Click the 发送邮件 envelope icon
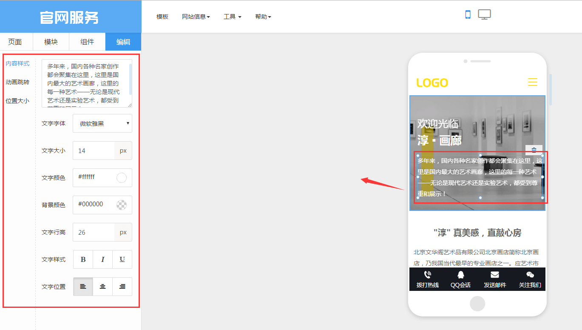582x330 pixels. [494, 275]
